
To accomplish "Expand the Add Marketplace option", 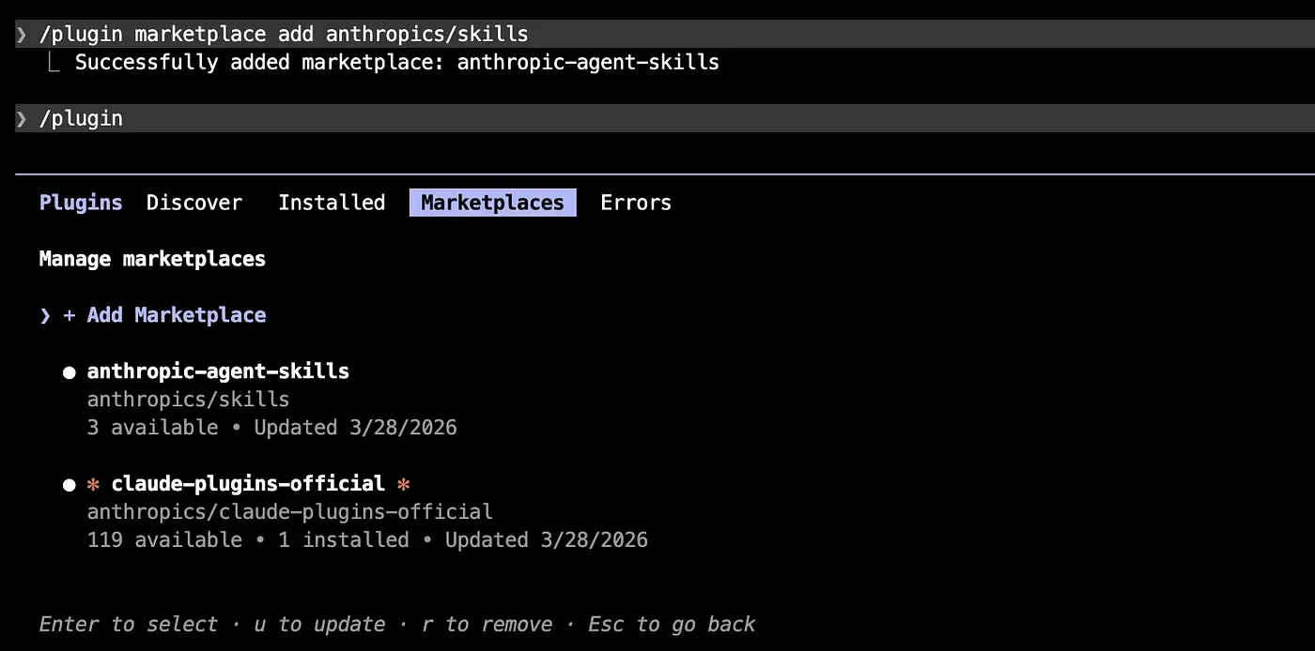I will [176, 315].
